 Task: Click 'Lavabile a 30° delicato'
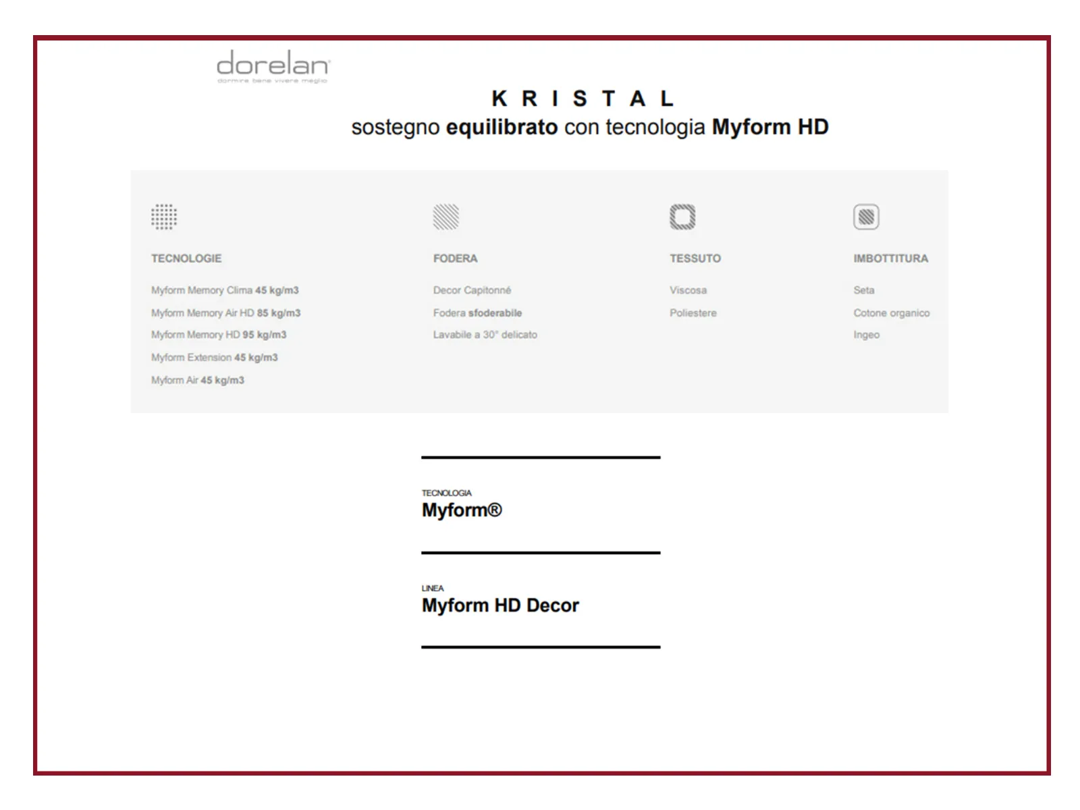485,335
